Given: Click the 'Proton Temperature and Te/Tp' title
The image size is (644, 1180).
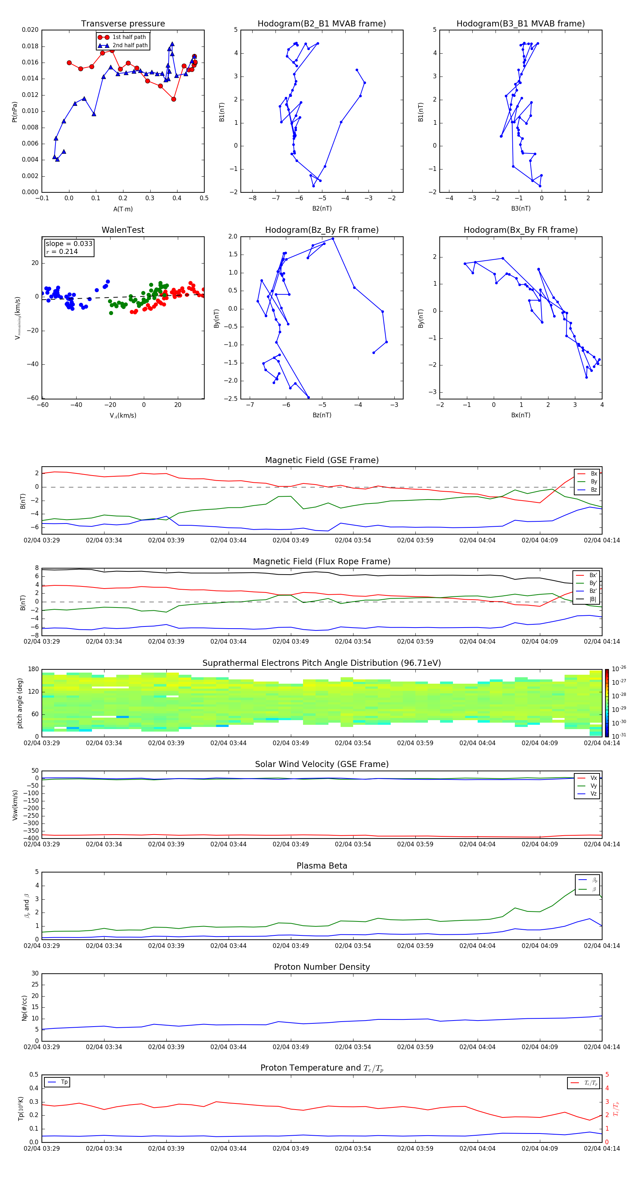Looking at the screenshot, I should 322,1068.
